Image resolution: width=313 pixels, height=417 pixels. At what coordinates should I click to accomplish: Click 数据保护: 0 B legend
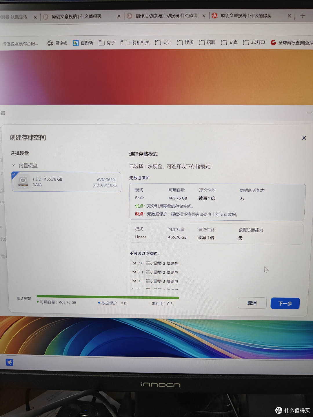coord(112,303)
